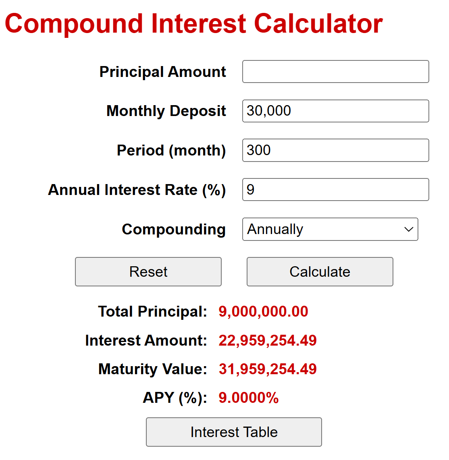Click the Principal Amount label

(163, 72)
